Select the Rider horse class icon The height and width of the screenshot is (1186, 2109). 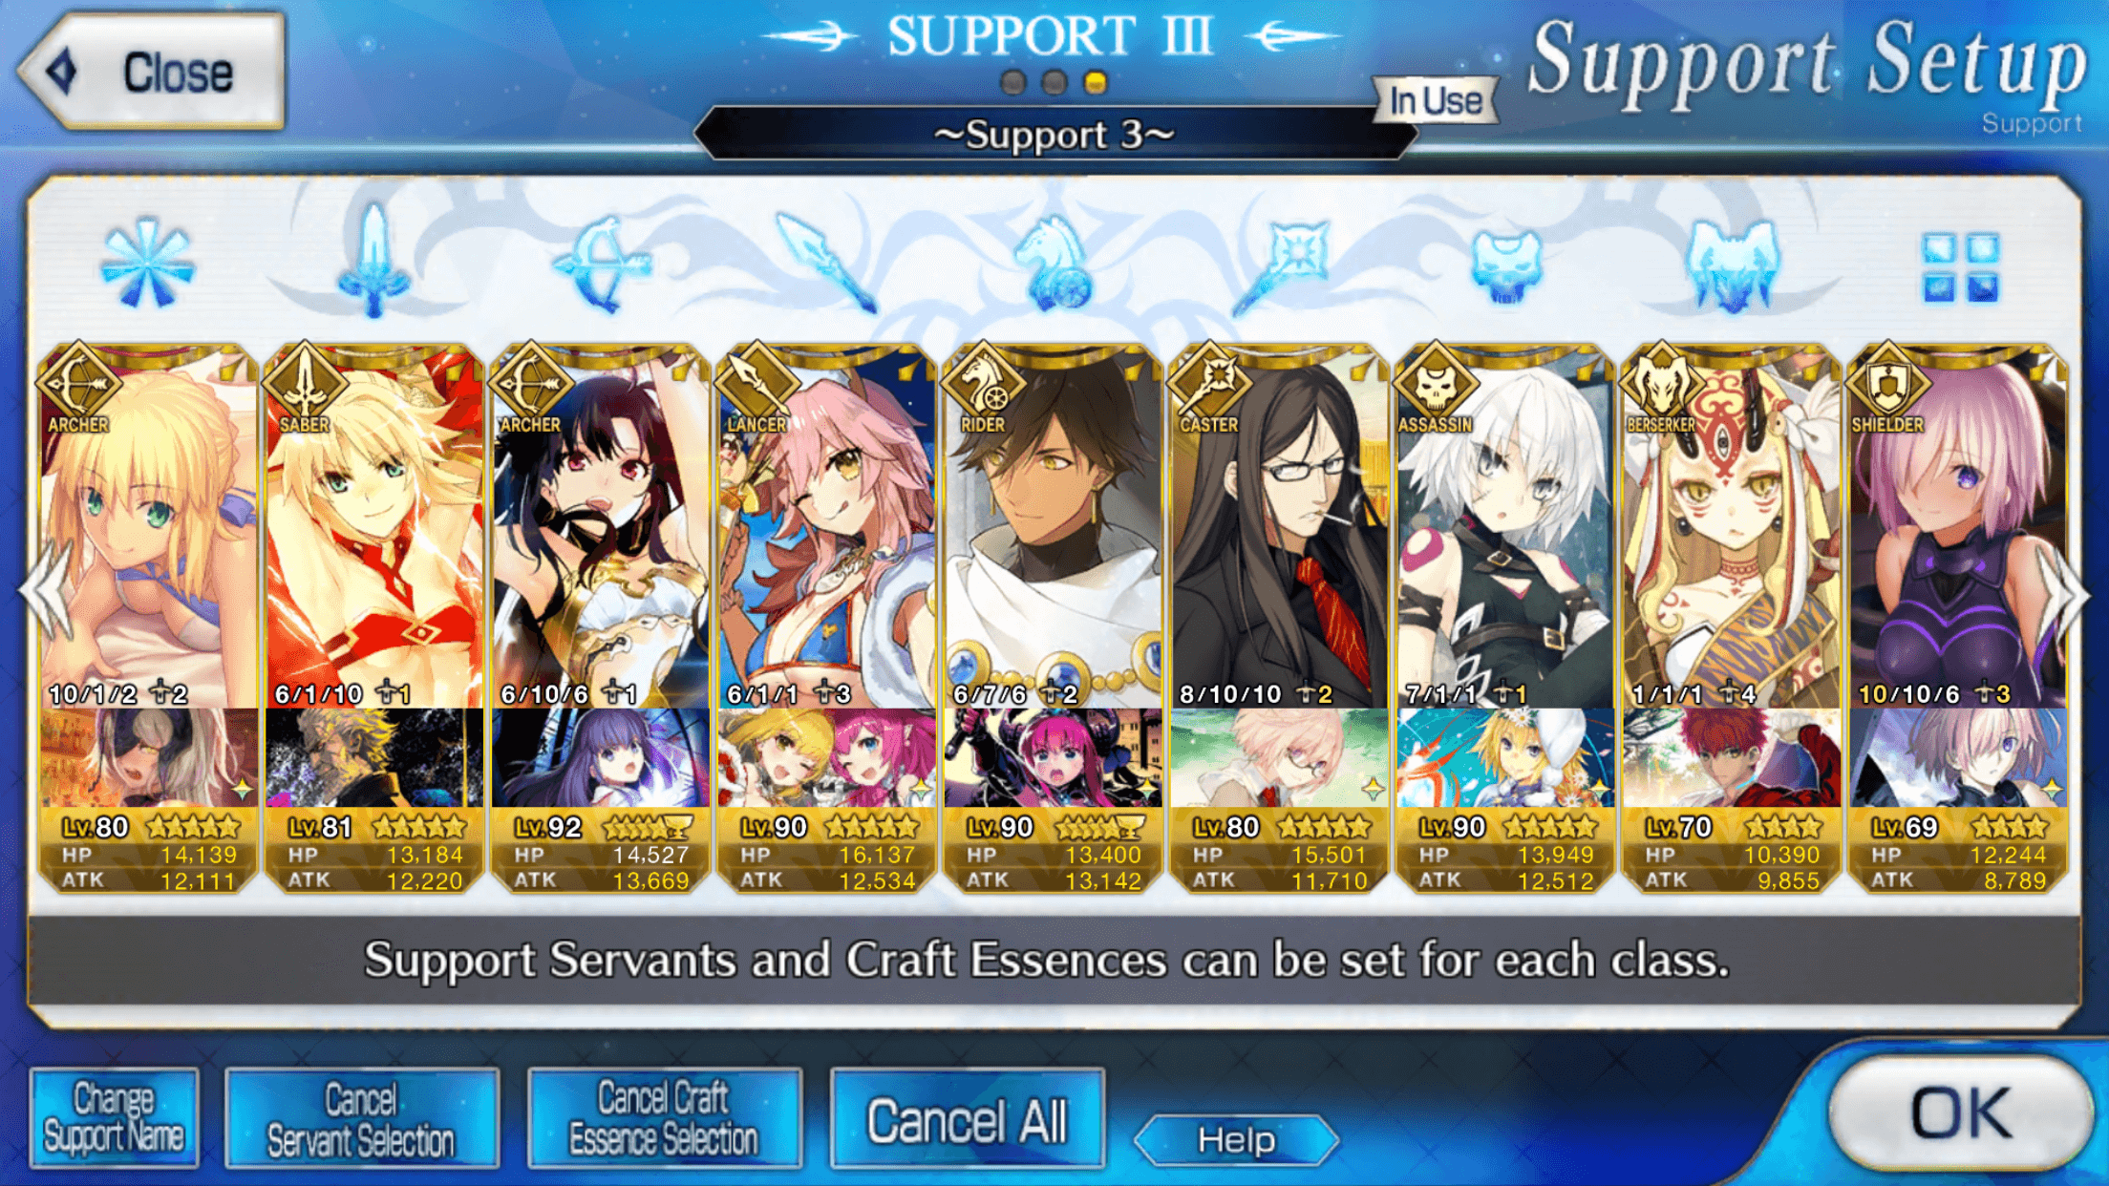point(1053,262)
